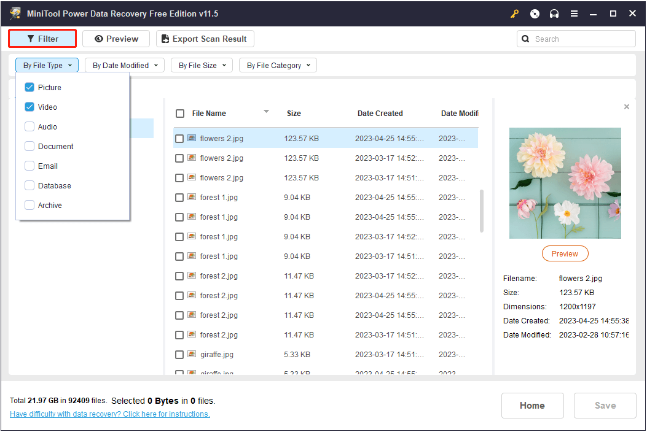Check the giraffe.jpg row checkbox
Screen dimensions: 647x432
coord(179,355)
